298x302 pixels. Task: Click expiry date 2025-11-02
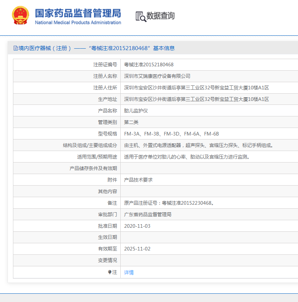point(137,249)
